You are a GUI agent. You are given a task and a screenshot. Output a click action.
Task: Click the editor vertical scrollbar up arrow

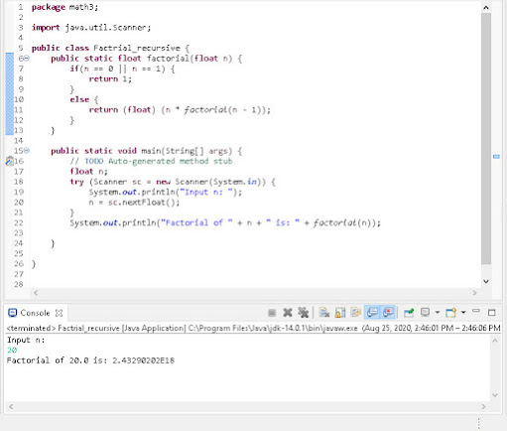[486, 7]
